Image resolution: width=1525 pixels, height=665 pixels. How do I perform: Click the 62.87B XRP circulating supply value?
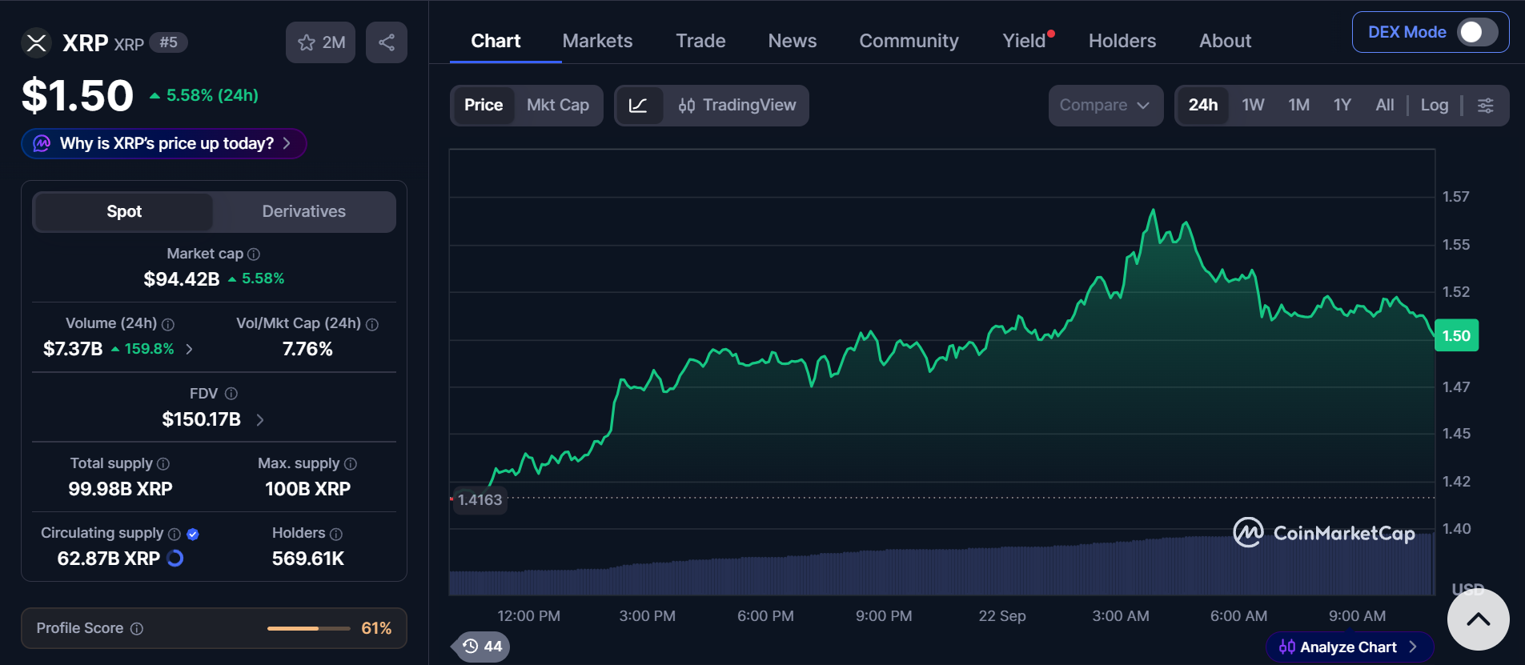click(x=109, y=559)
